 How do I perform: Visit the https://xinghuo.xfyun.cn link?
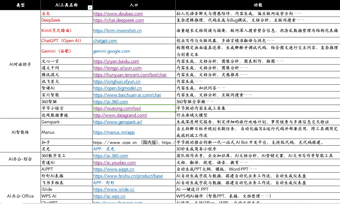coord(117,82)
